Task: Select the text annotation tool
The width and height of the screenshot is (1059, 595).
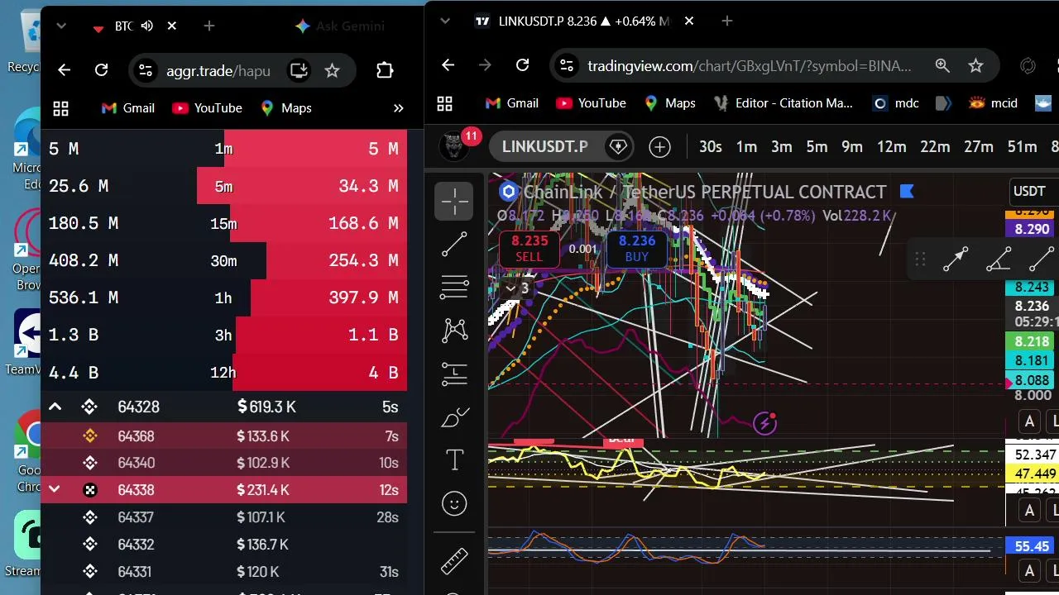Action: point(454,460)
